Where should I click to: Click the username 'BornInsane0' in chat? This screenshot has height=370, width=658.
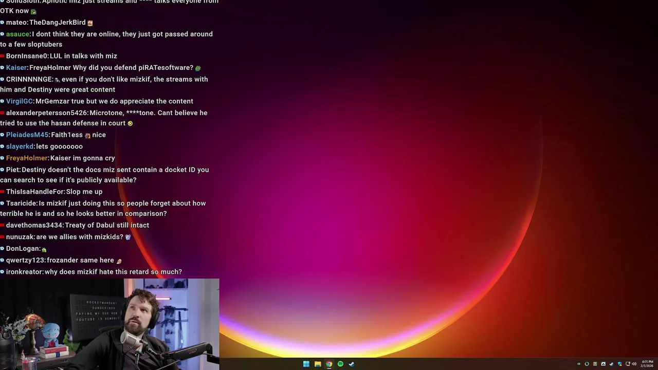coord(27,56)
